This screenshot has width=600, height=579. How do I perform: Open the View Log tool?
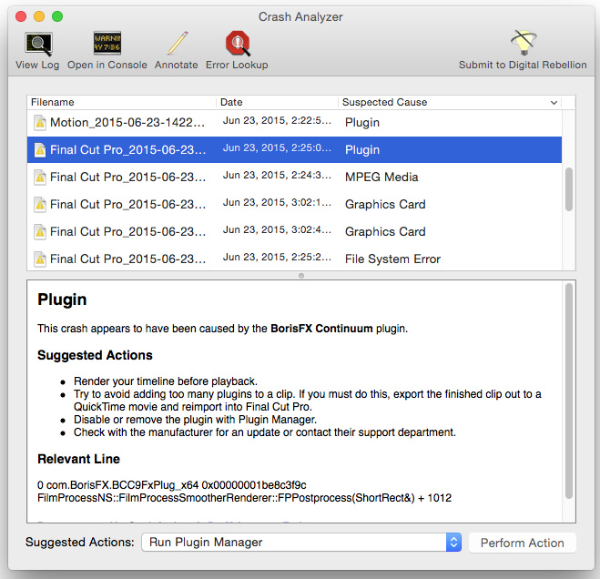coord(37,50)
